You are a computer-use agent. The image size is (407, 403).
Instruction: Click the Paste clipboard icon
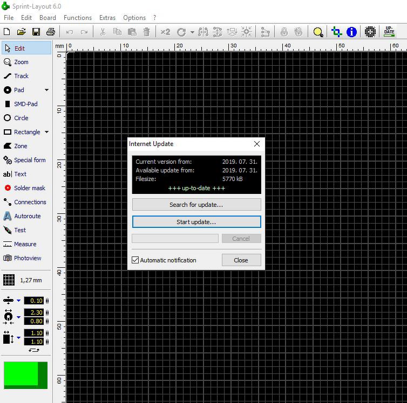132,32
